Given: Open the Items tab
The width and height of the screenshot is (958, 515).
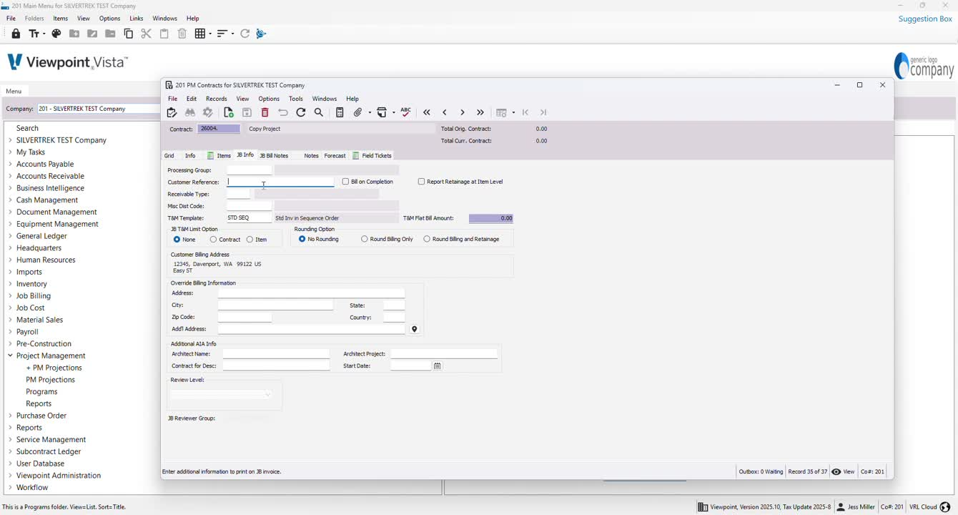Looking at the screenshot, I should 219,156.
